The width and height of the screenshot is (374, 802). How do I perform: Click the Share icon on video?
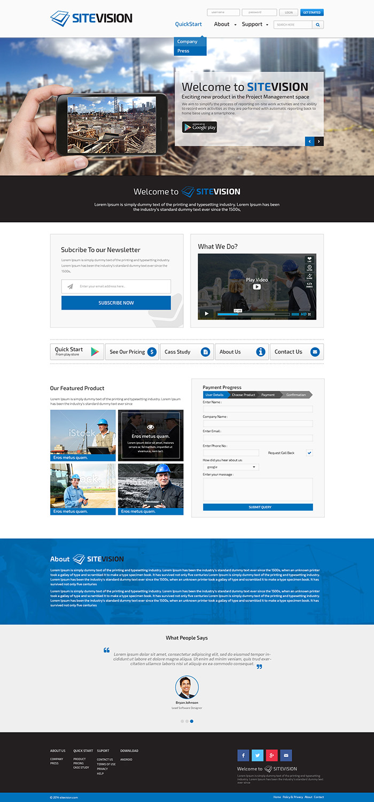[309, 277]
